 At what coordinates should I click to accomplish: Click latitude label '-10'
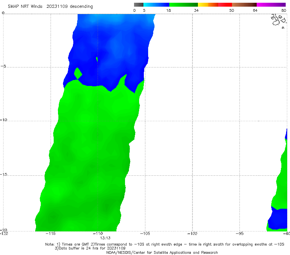click(x=3, y=120)
